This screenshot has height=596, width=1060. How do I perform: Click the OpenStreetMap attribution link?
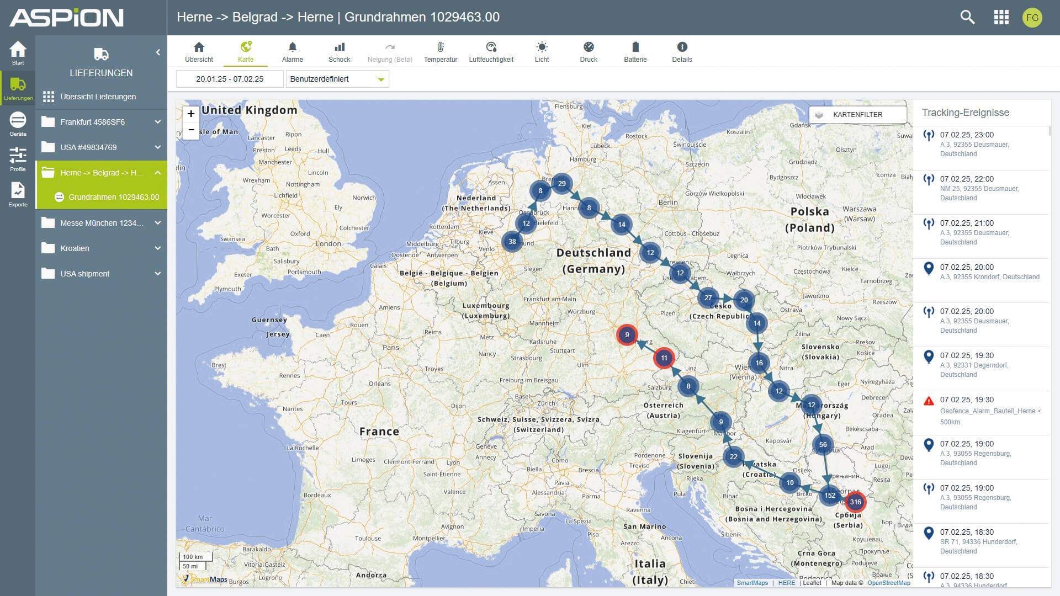(x=888, y=583)
